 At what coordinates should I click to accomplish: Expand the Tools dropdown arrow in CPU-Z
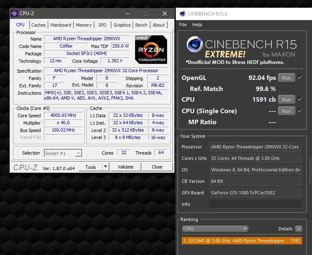(x=106, y=167)
